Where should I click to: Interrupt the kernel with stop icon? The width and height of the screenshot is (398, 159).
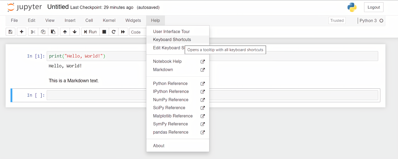104,32
